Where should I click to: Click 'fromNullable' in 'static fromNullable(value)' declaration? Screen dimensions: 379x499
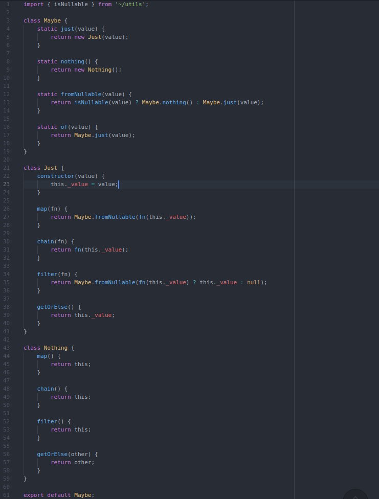pyautogui.click(x=81, y=94)
